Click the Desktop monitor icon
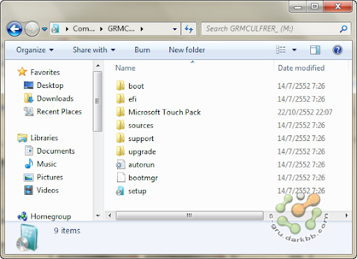This screenshot has height=259, width=357. (x=29, y=85)
